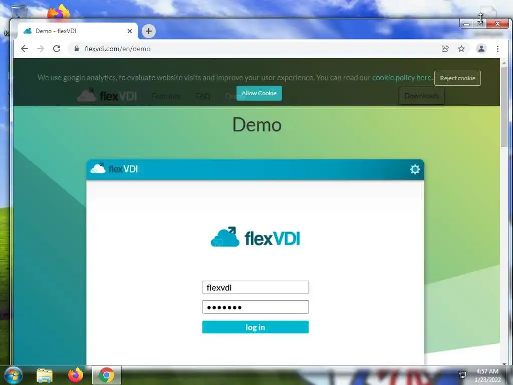
Task: Share this page icon in address bar
Action: pyautogui.click(x=445, y=49)
